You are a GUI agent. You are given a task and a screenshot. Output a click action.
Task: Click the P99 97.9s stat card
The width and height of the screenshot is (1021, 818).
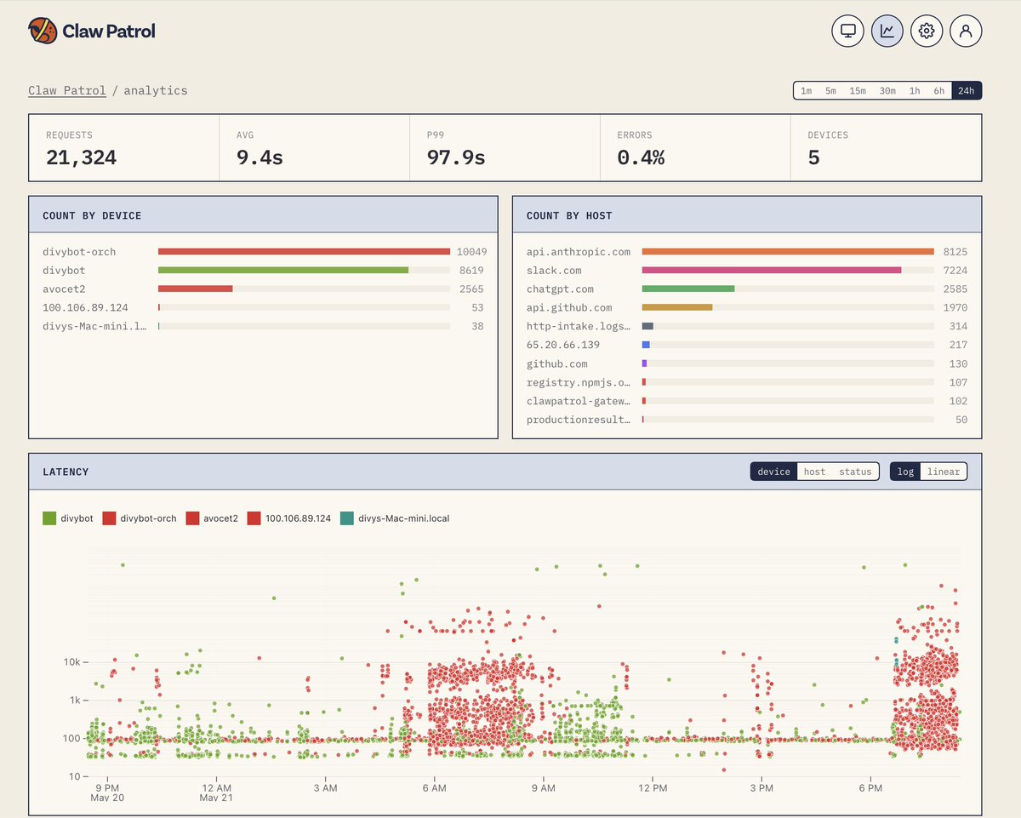[x=505, y=148]
